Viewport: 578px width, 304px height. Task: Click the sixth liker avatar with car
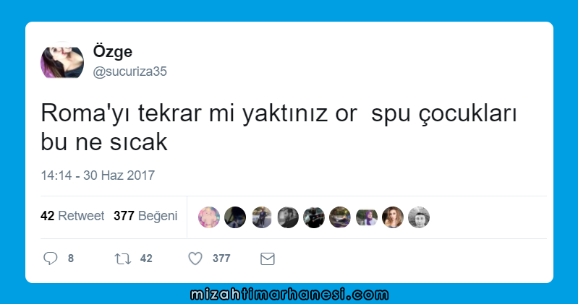click(x=340, y=217)
